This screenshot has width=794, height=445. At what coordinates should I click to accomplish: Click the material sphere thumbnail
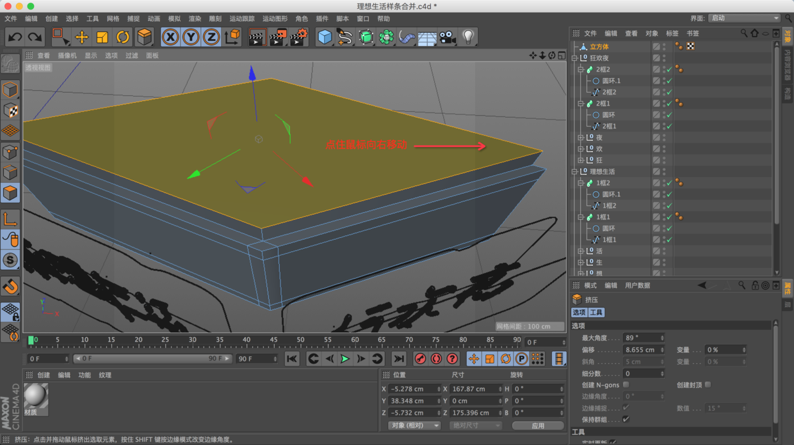click(36, 396)
